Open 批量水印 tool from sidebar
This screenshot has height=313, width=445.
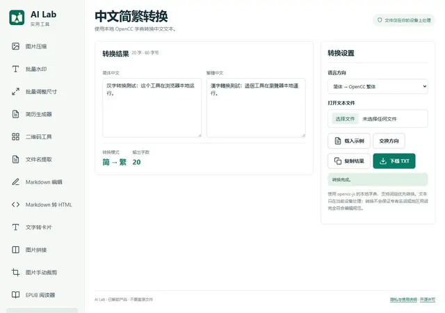pos(42,69)
